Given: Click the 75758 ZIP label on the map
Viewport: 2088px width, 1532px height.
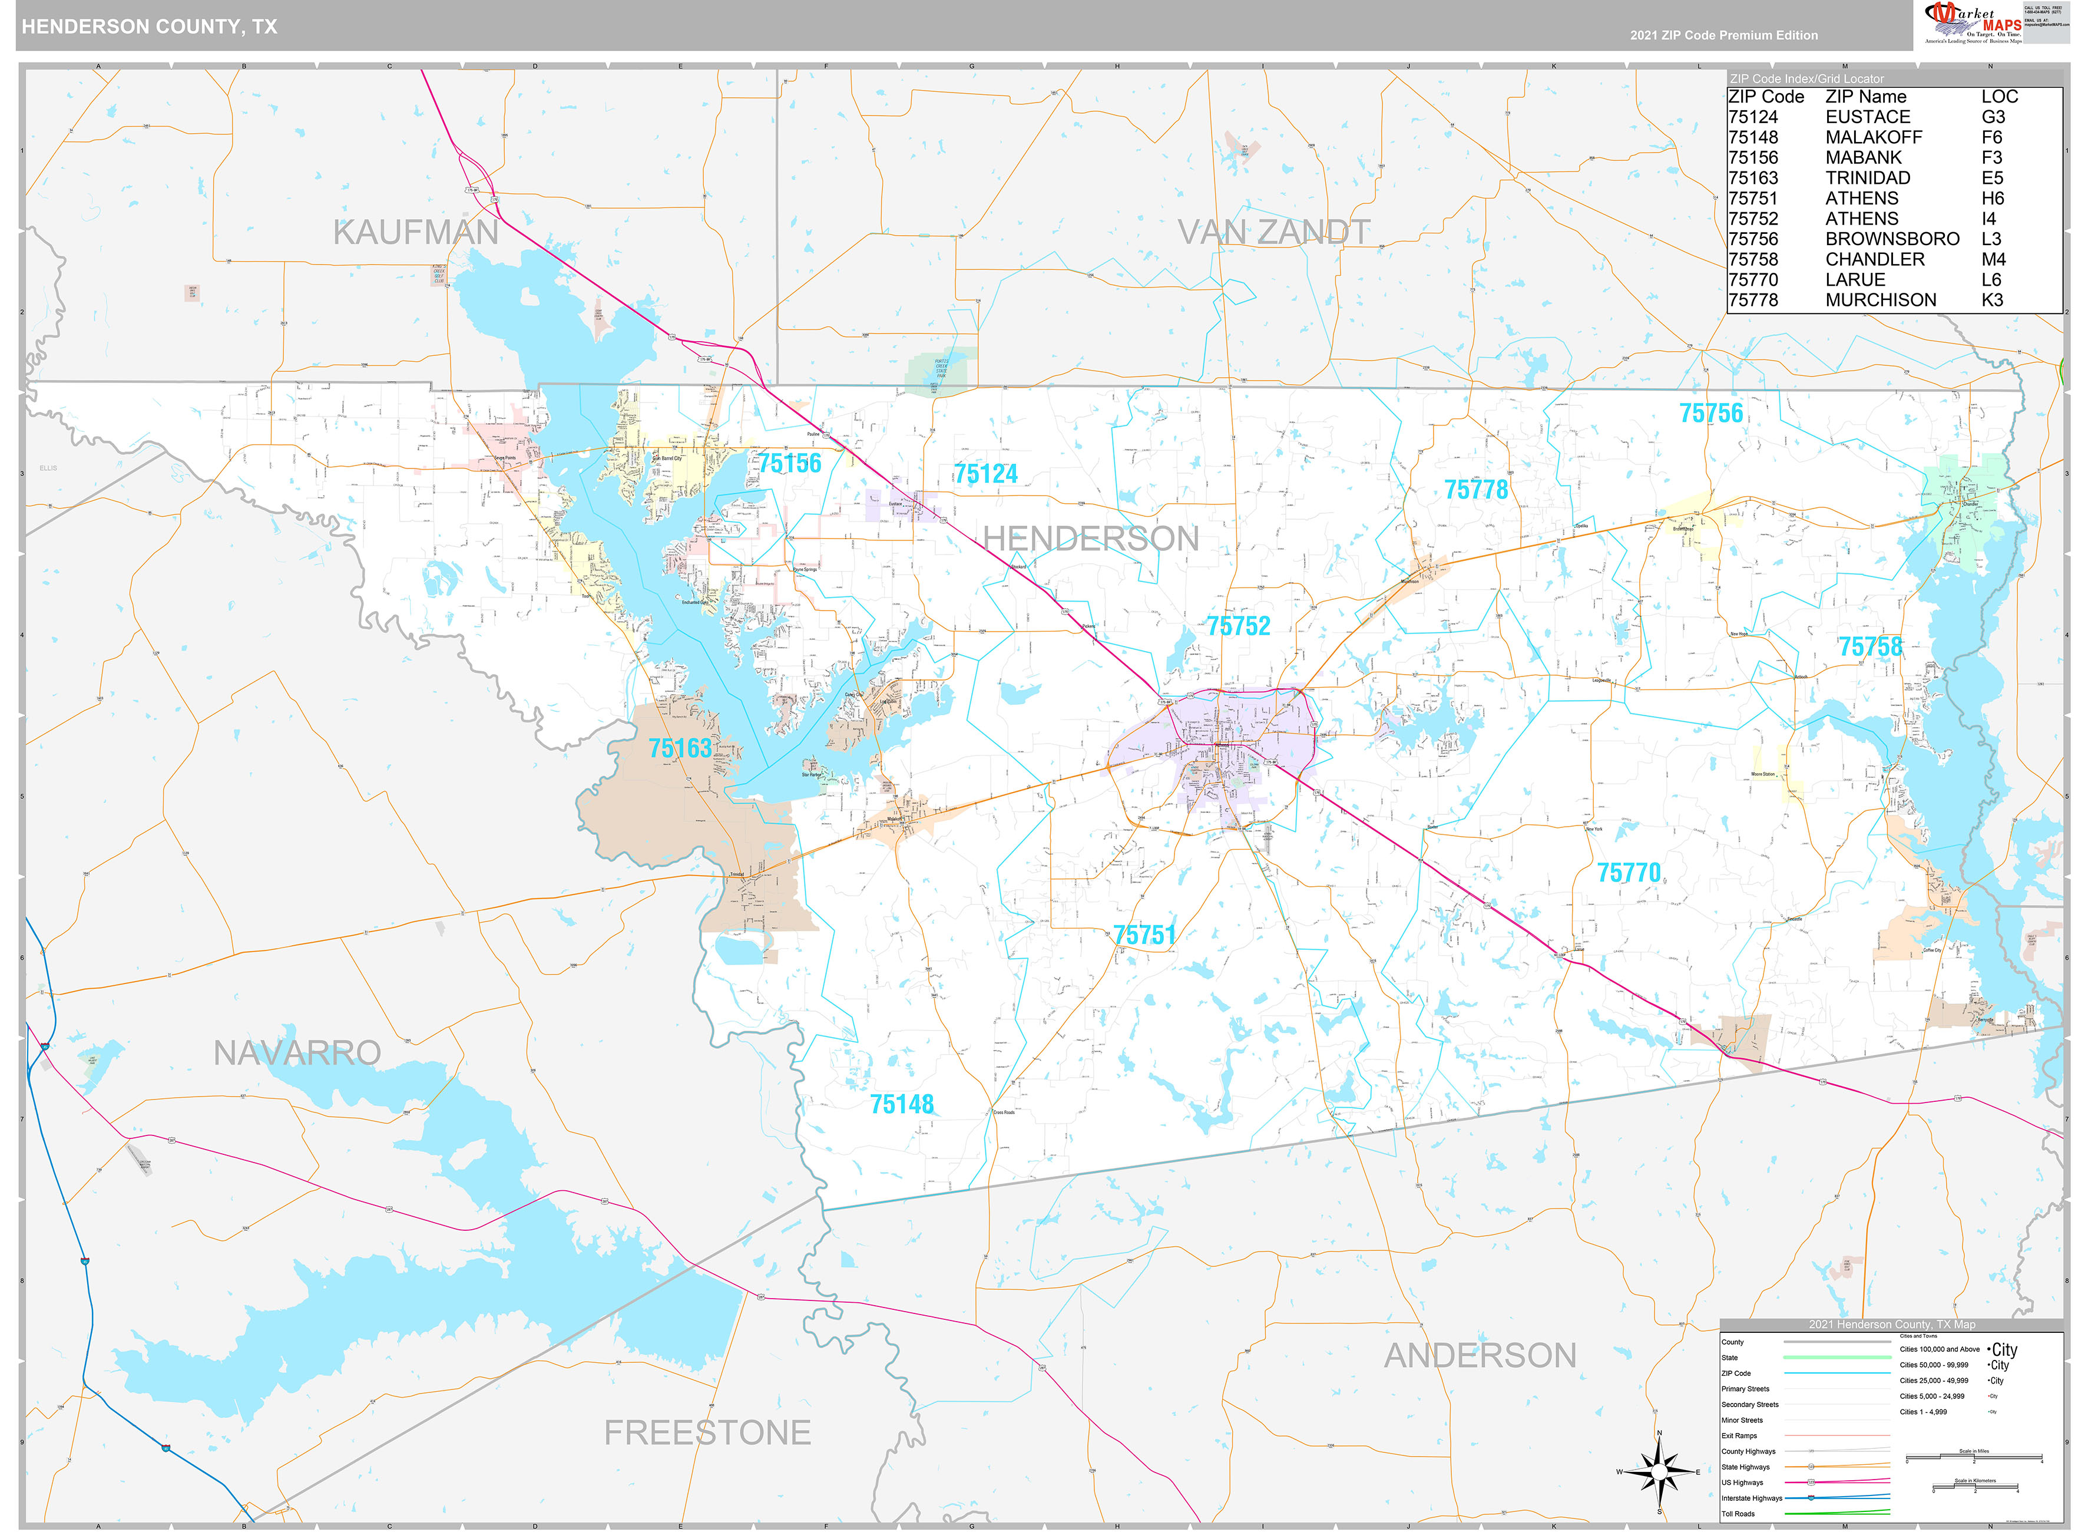Looking at the screenshot, I should tap(1870, 648).
